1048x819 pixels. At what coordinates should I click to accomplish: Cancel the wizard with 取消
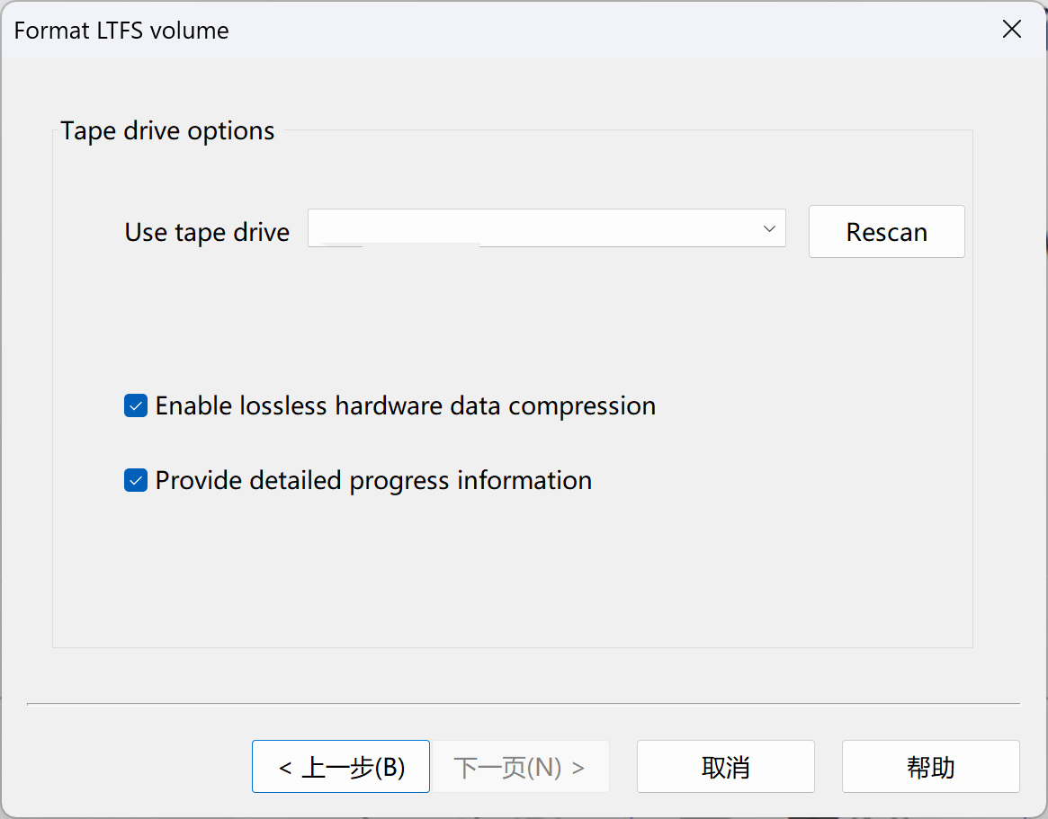click(725, 766)
